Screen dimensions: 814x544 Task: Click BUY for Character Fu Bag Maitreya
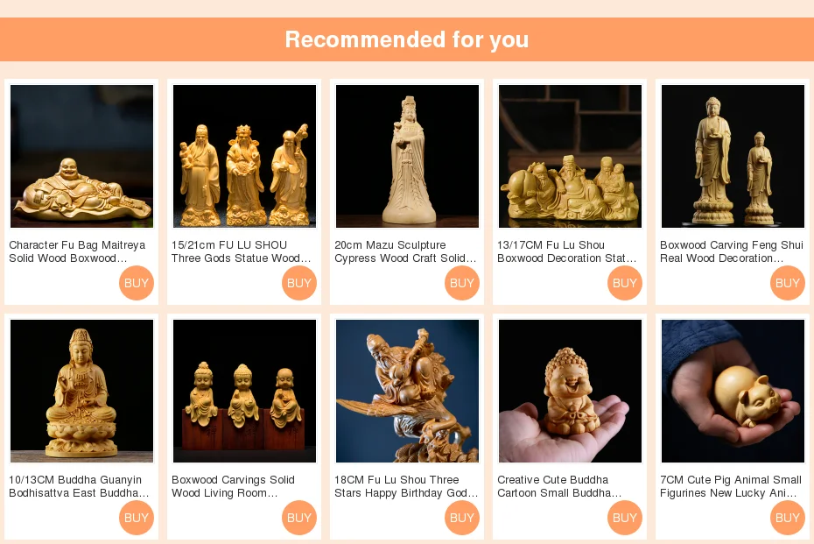[x=137, y=283]
